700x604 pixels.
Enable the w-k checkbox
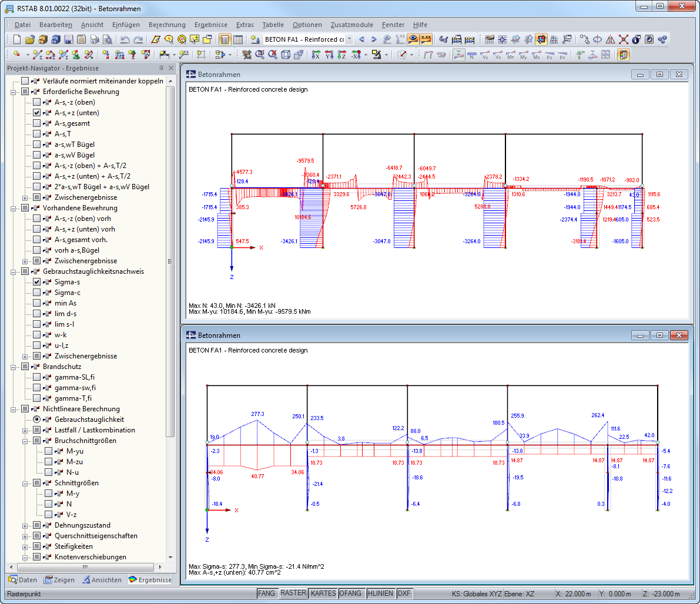click(x=37, y=335)
